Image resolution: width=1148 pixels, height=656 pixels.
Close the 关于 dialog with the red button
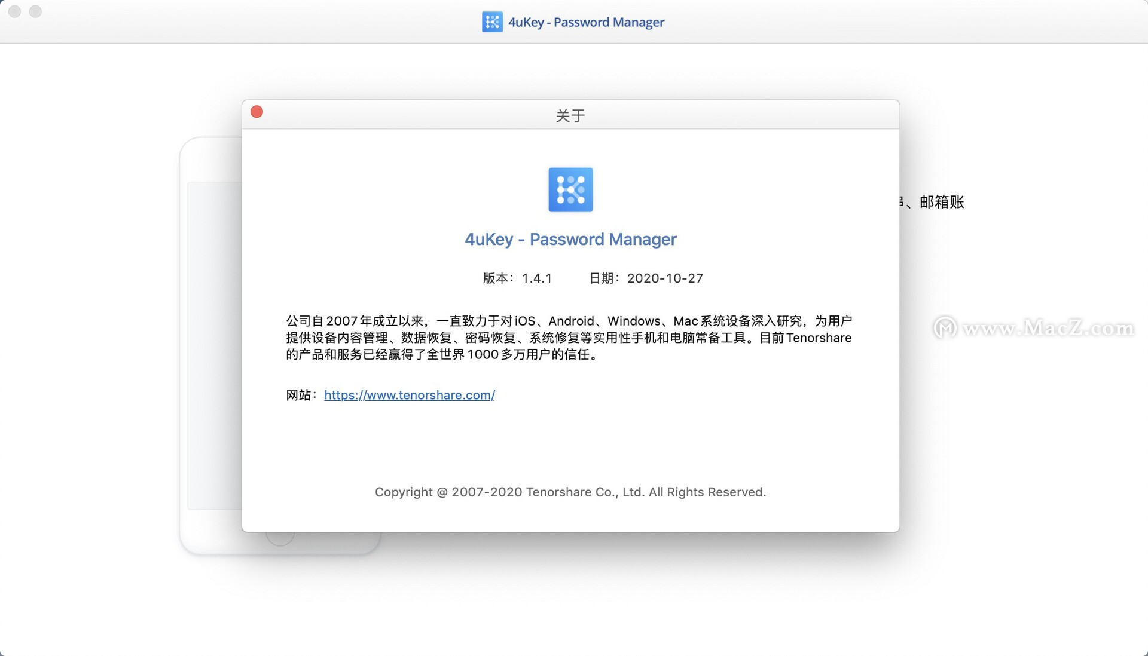pyautogui.click(x=257, y=112)
